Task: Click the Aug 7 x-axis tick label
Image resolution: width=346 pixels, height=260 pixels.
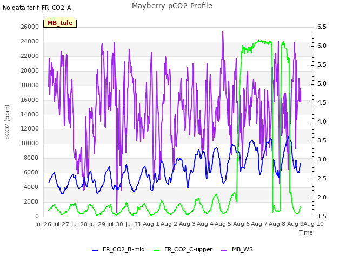Action: coord(259,224)
